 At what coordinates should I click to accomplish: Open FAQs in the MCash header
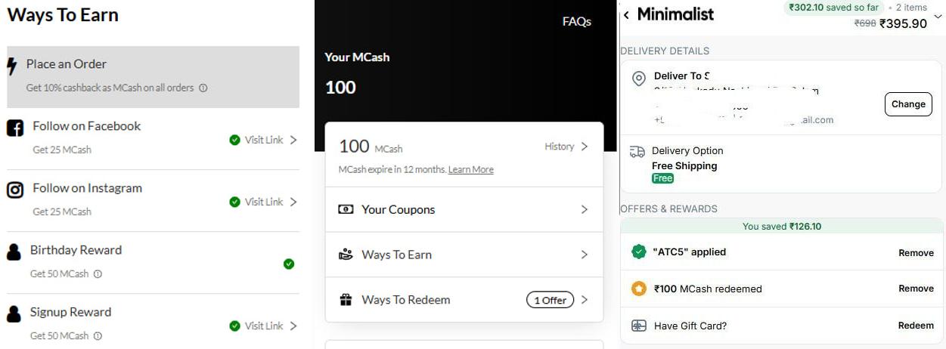coord(577,22)
